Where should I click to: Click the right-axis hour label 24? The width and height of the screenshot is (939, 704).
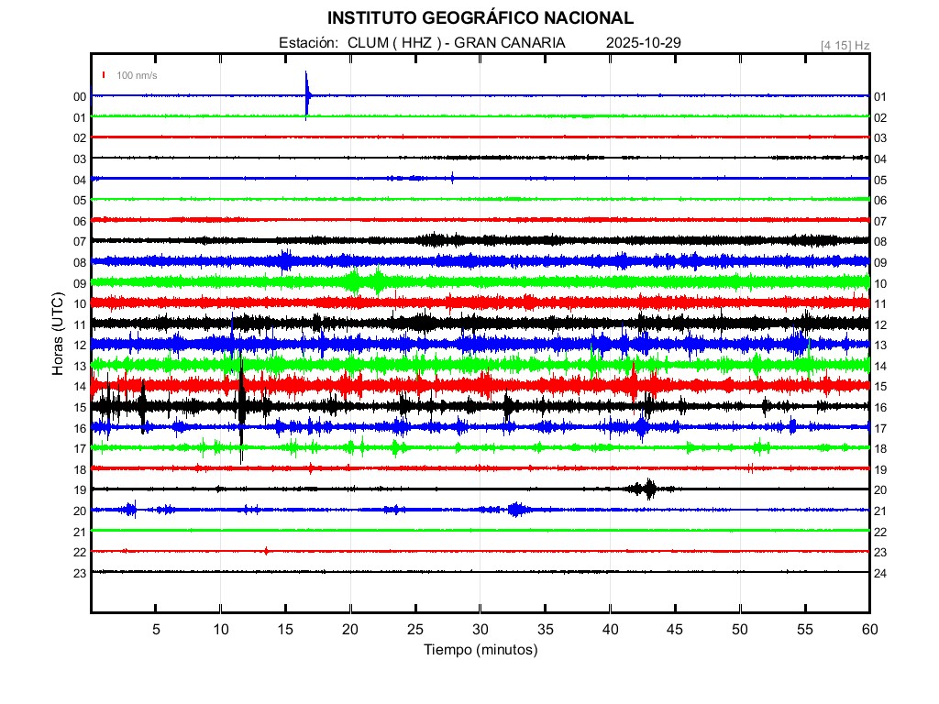click(x=880, y=574)
